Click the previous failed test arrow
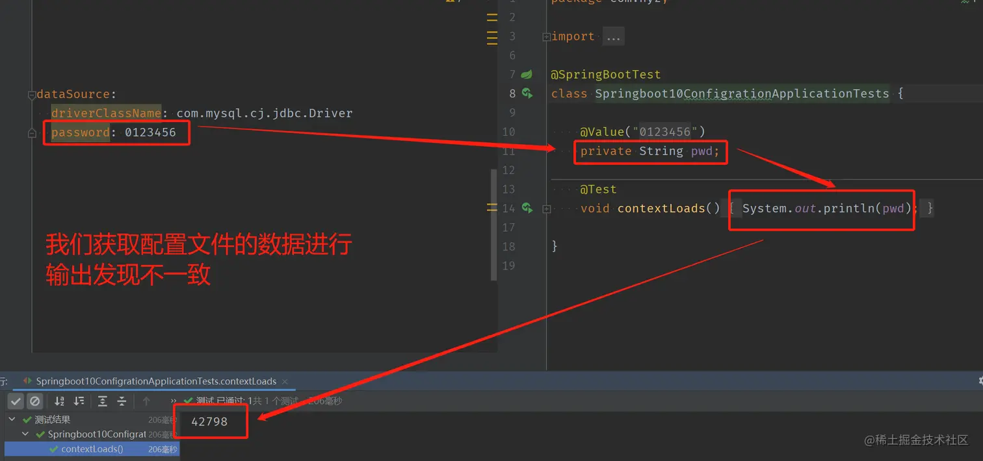This screenshot has height=461, width=983. [146, 401]
